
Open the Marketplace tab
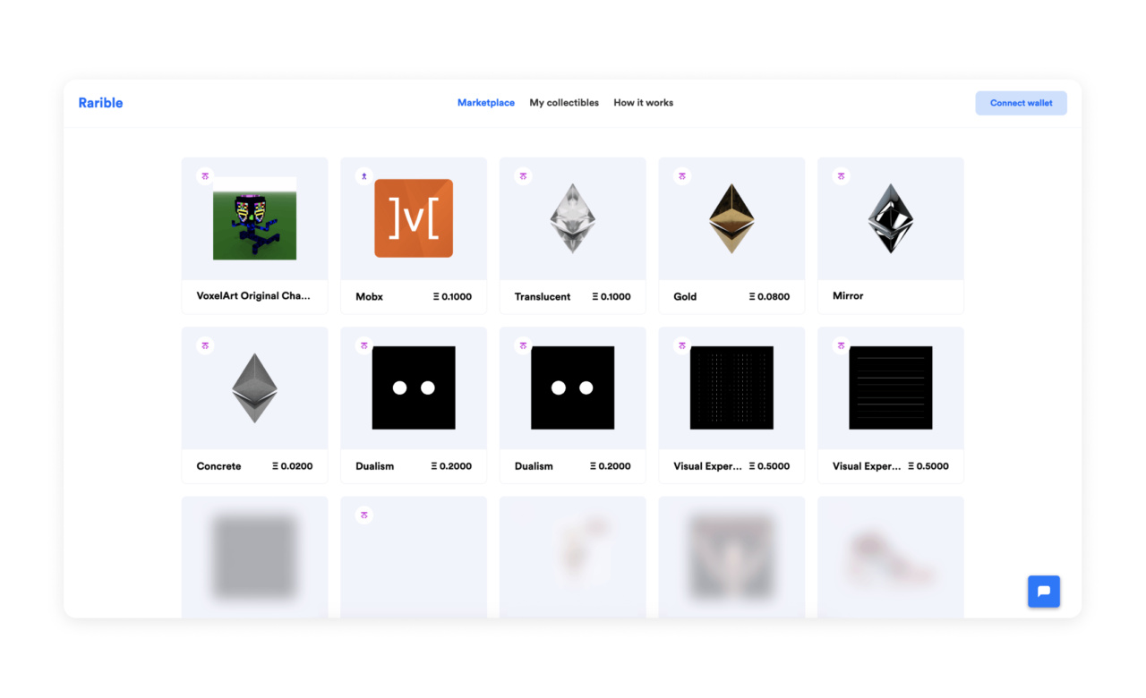[x=485, y=103]
